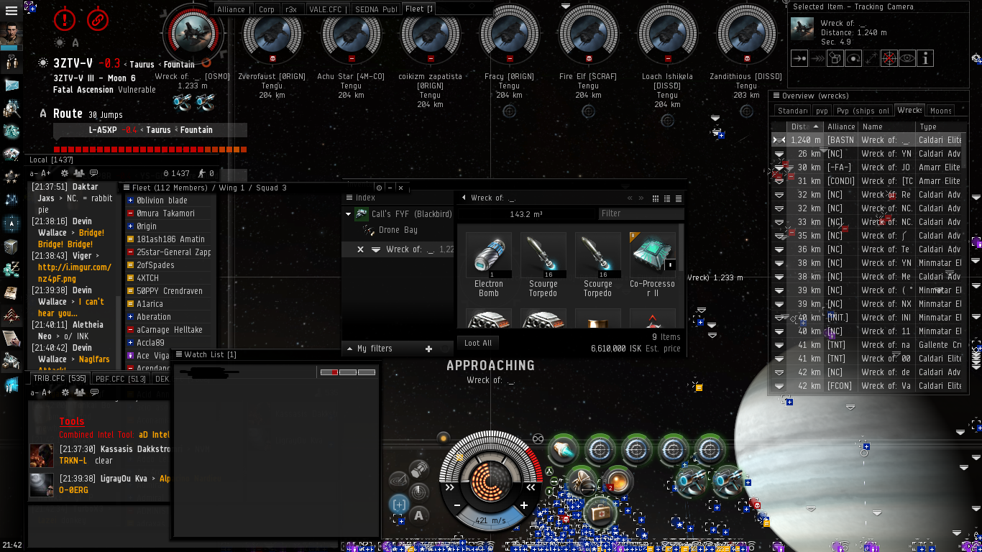Select the Electron Bomb item in wreck

tap(489, 264)
